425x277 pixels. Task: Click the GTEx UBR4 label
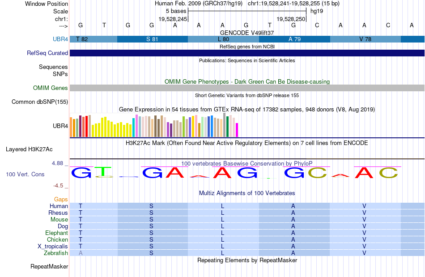(60, 126)
